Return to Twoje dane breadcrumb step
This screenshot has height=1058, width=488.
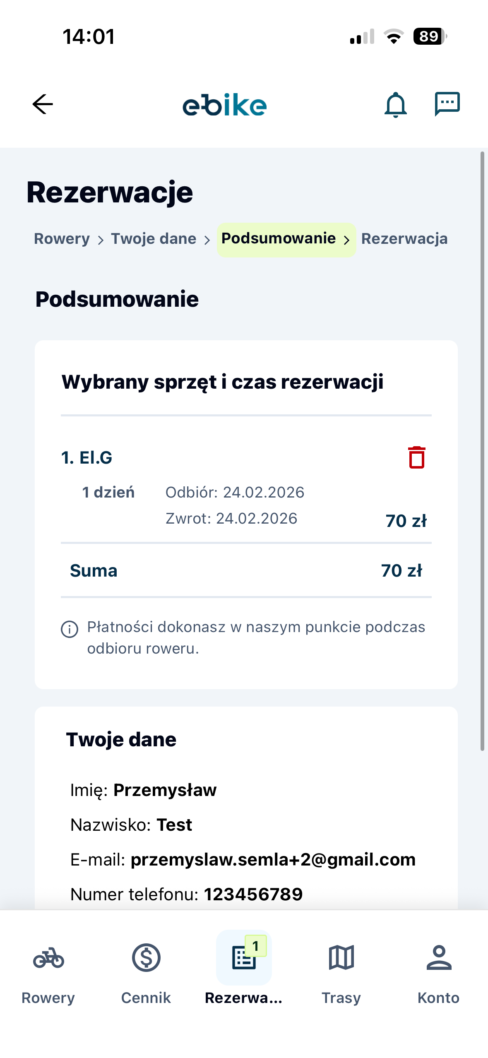[x=154, y=239]
